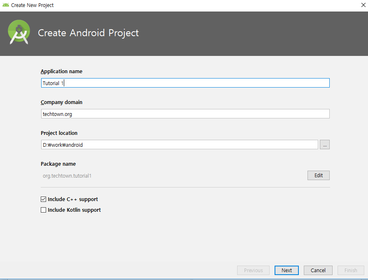
Task: Click the Application name input field
Action: [x=185, y=83]
